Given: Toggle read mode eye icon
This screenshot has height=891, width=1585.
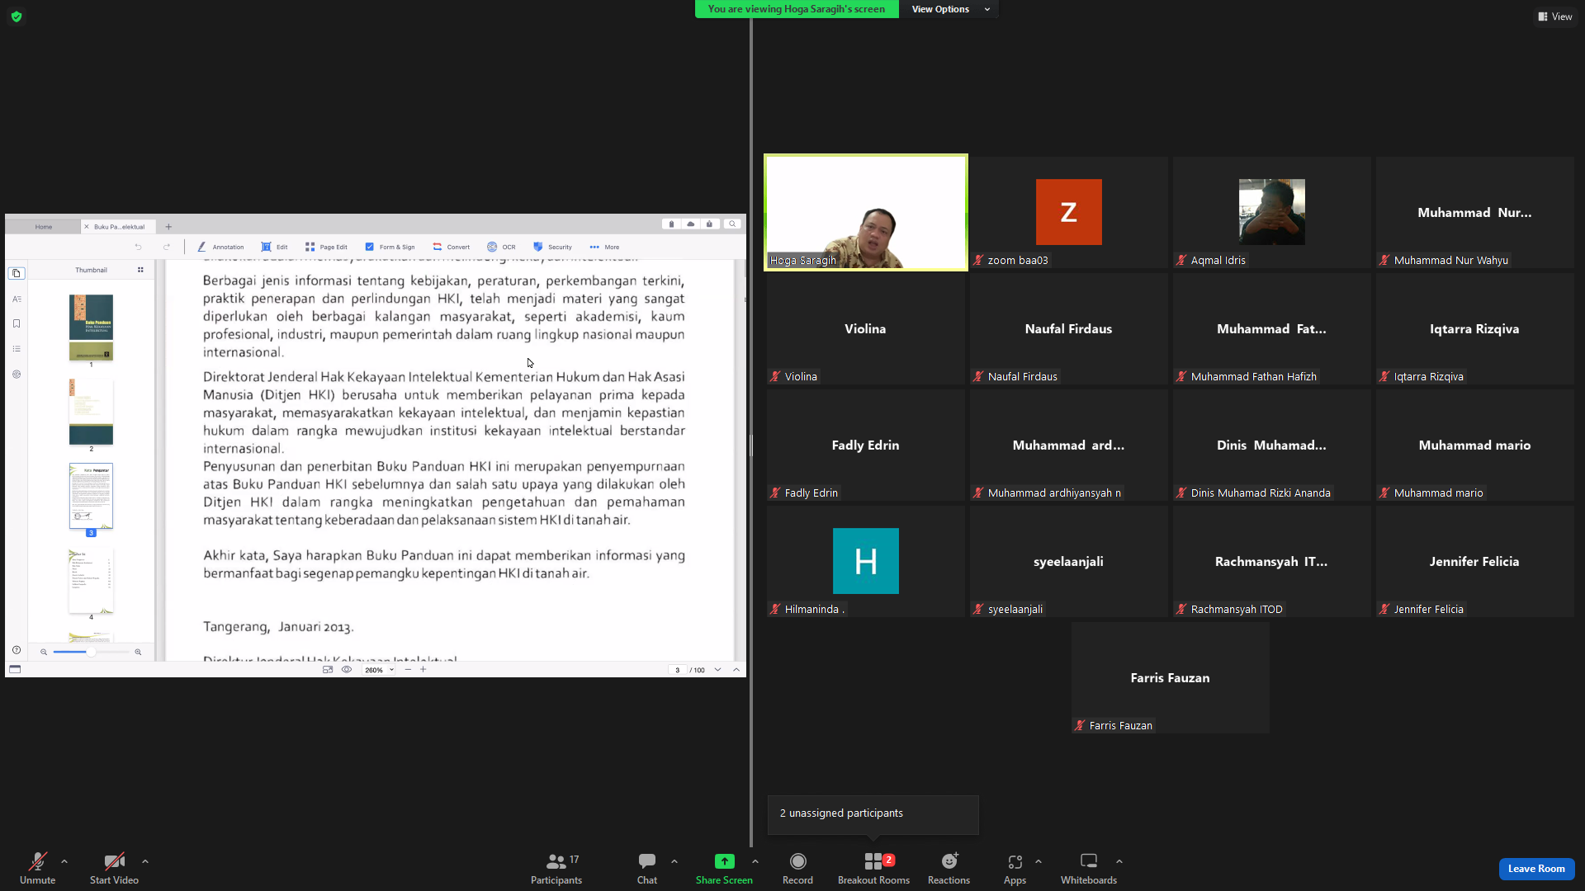Looking at the screenshot, I should 347,670.
